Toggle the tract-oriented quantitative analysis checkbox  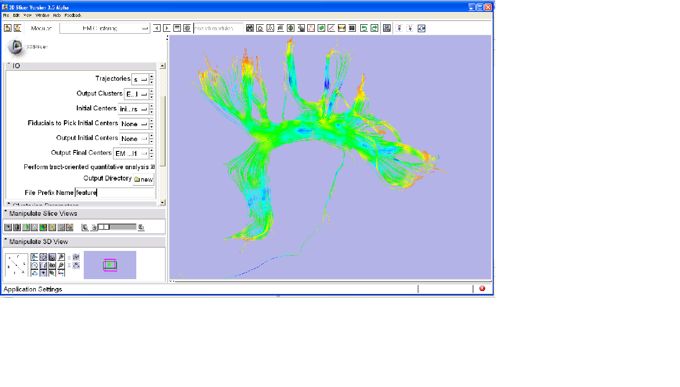coord(153,167)
